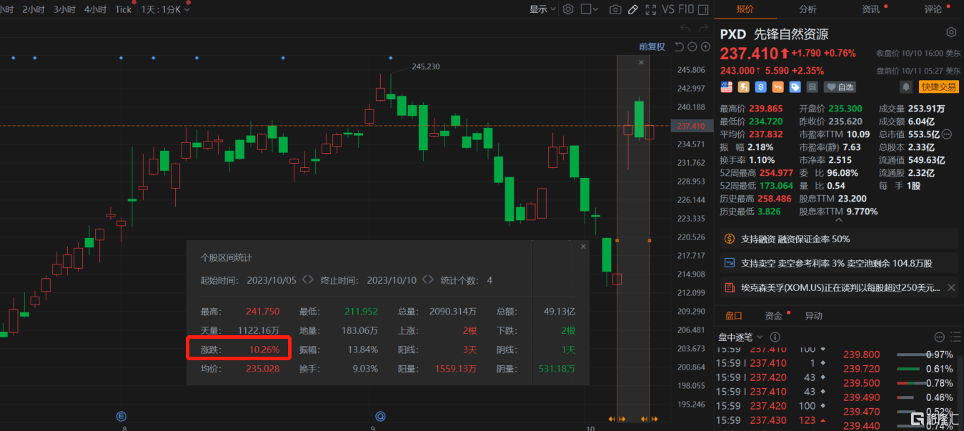Zoom in the chart with plus icon
The height and width of the screenshot is (431, 964).
coord(705,47)
